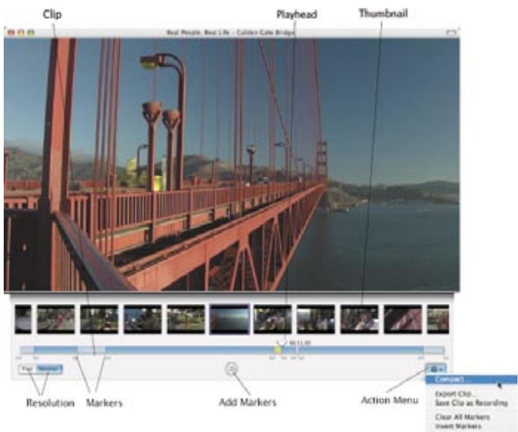Select the highlighted ocean horizon thumbnail

229,319
